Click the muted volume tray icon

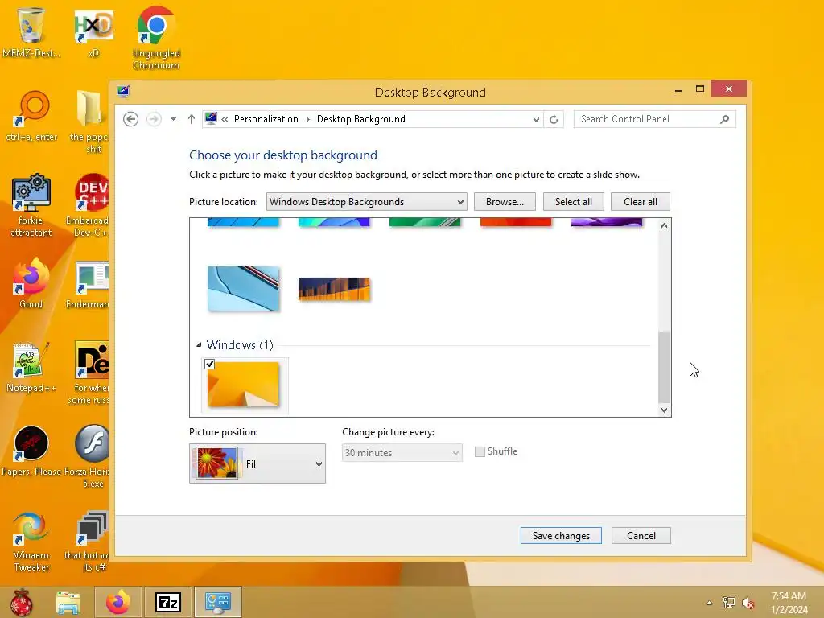pyautogui.click(x=748, y=603)
